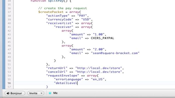175x98 pixels.
Task: Click the Bonjour button
Action: tap(15, 93)
